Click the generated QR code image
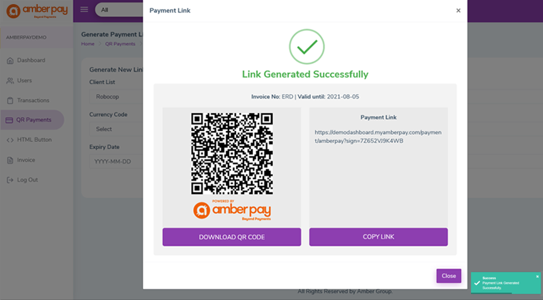 (232, 154)
